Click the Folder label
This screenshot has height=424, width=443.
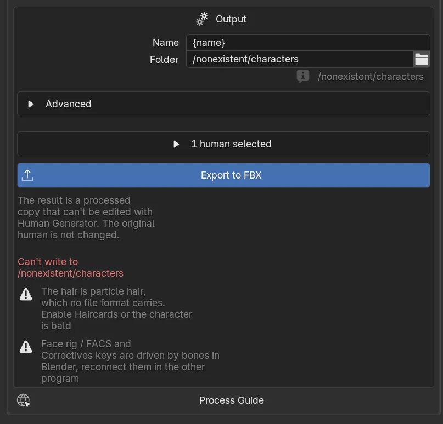pyautogui.click(x=164, y=60)
